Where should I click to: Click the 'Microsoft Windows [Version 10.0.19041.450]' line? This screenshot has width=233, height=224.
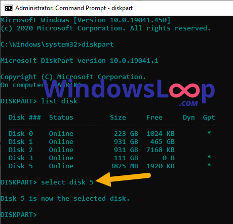(x=86, y=20)
